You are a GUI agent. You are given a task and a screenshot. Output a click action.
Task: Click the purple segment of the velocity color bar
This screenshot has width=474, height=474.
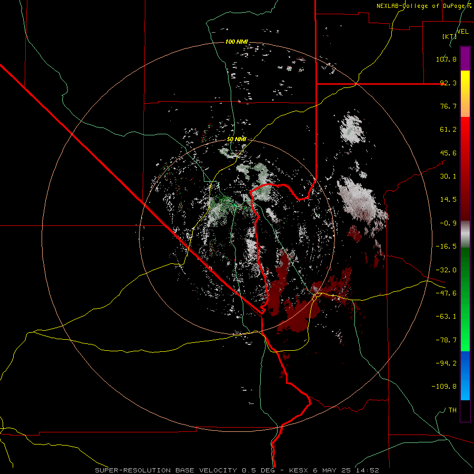click(465, 58)
